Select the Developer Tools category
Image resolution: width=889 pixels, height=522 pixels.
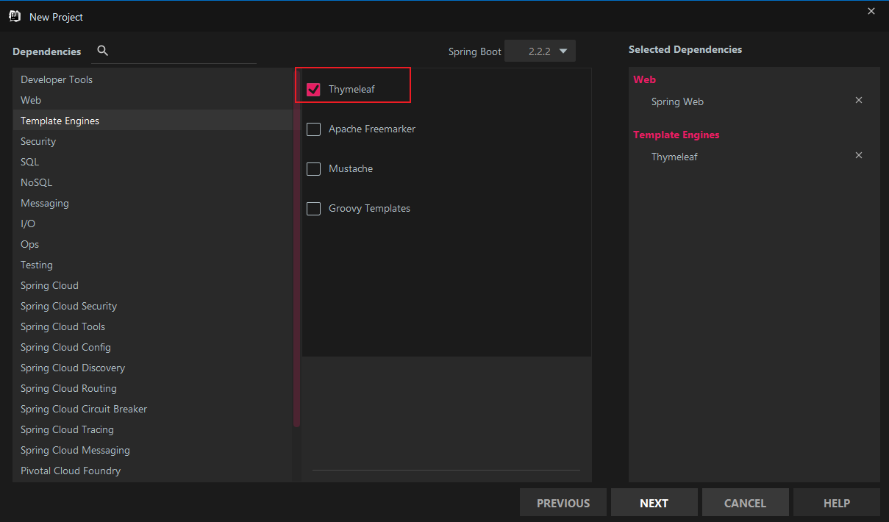pos(57,79)
